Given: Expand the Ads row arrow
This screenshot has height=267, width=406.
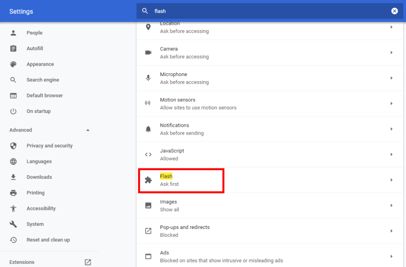Looking at the screenshot, I should (391, 256).
